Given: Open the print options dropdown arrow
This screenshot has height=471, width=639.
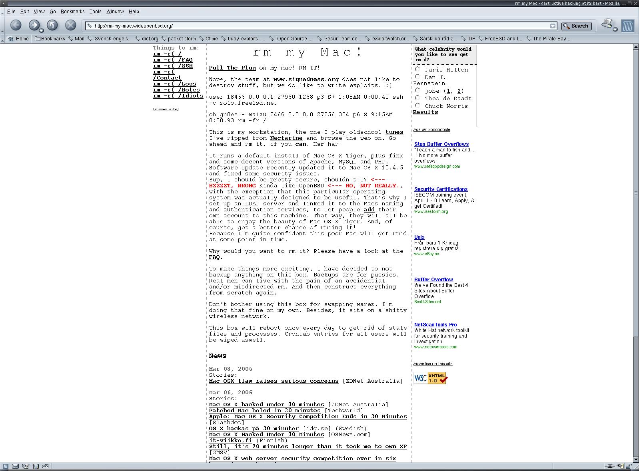Looking at the screenshot, I should [615, 30].
